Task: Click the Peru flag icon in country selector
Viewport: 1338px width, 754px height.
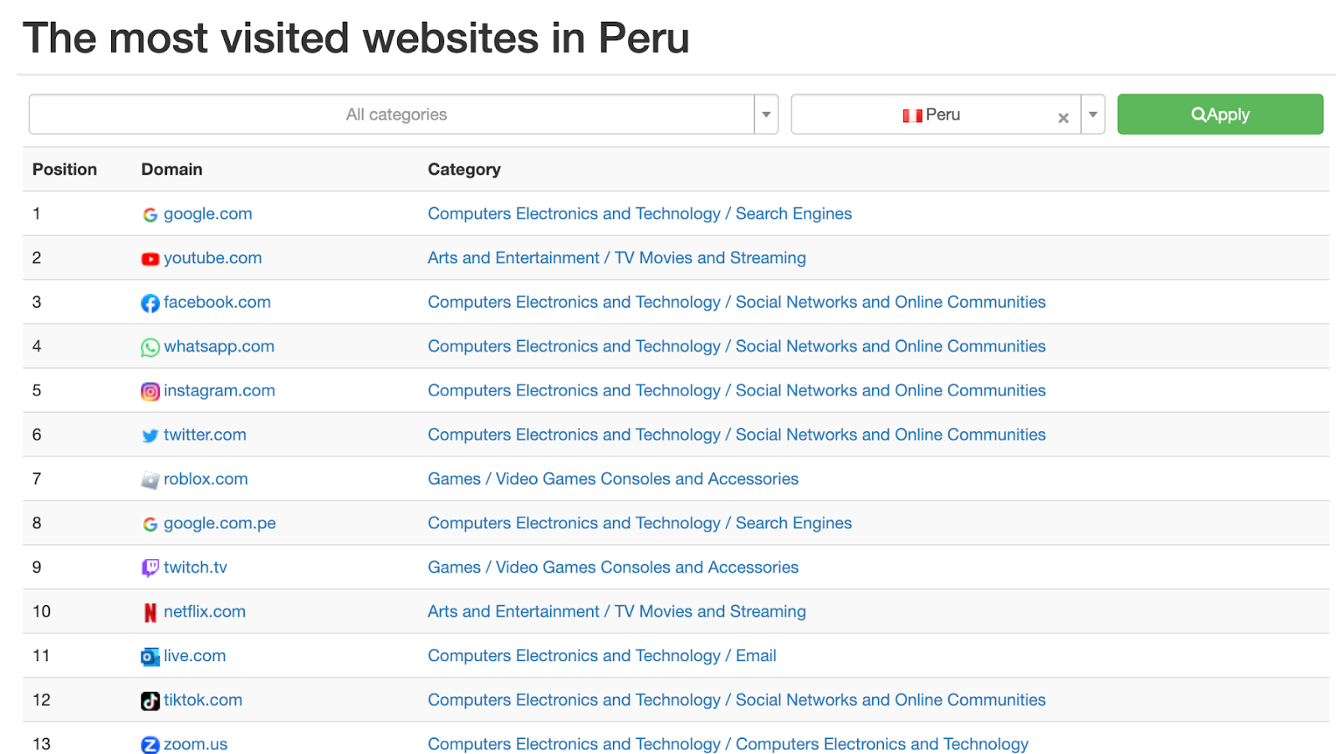Action: tap(912, 115)
